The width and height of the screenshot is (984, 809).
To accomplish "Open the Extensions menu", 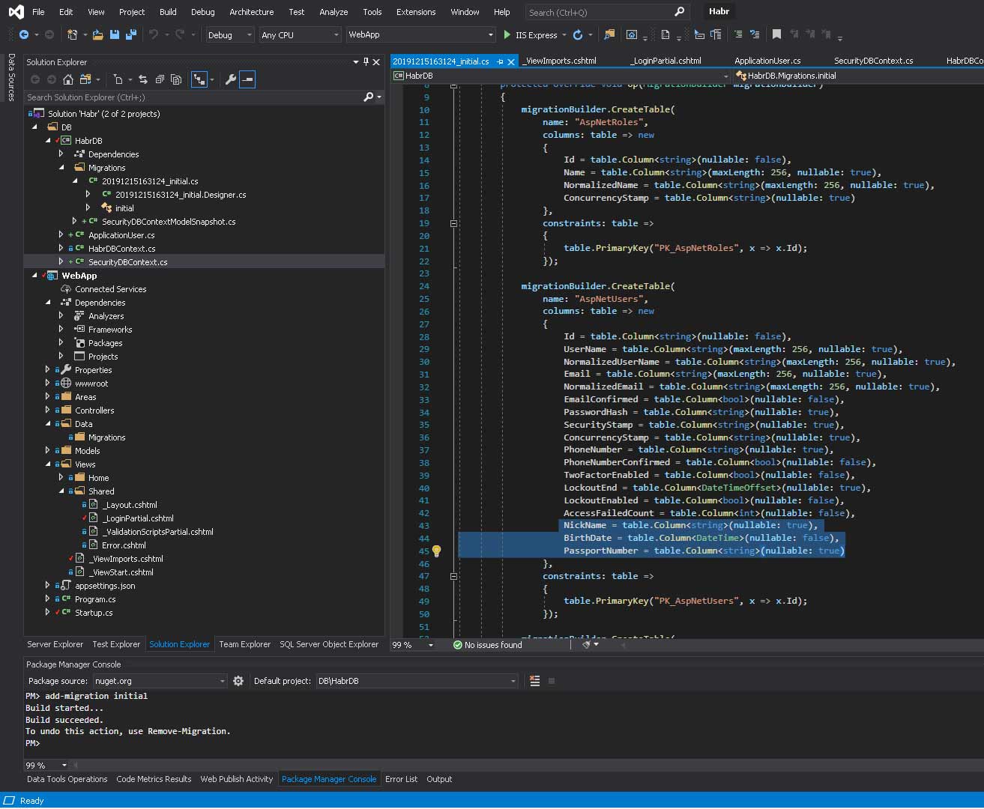I will tap(416, 12).
